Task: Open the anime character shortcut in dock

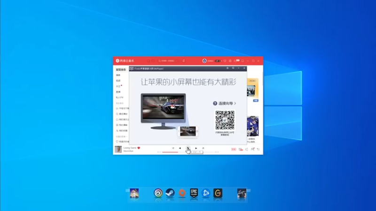Action: click(x=134, y=194)
